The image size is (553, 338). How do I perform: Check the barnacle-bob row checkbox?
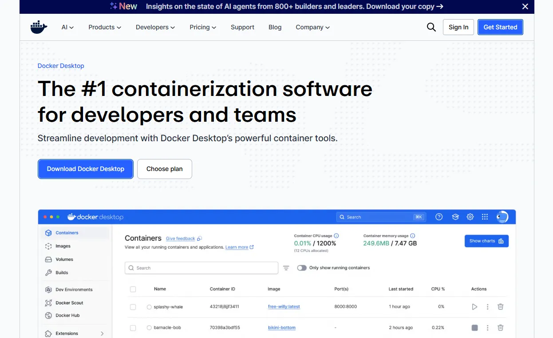(x=133, y=328)
